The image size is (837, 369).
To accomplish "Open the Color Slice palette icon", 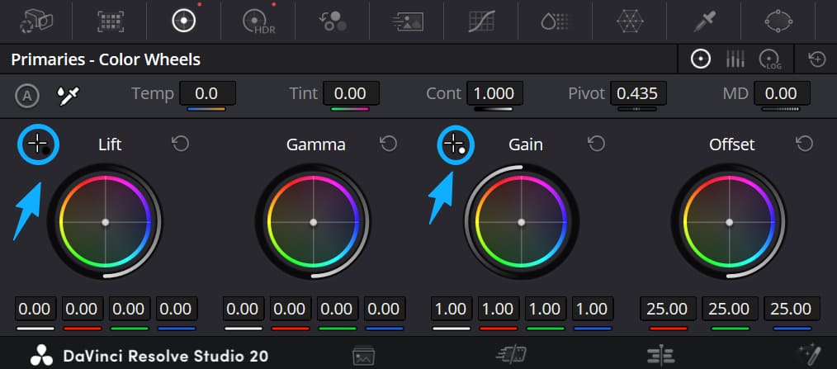I will [555, 21].
